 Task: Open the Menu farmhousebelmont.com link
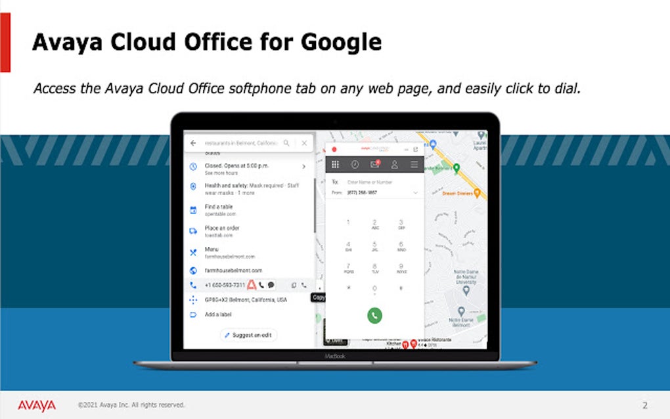(x=230, y=253)
